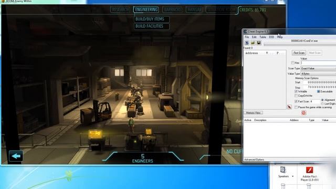Image resolution: width=336 pixels, height=189 pixels.
Task: Click the process name label in Cheat Engine
Action: [304, 41]
